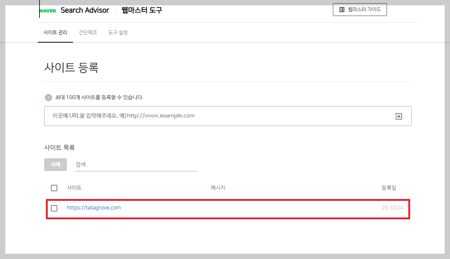
Task: Select the 사이트 관리 tab
Action: (x=55, y=32)
